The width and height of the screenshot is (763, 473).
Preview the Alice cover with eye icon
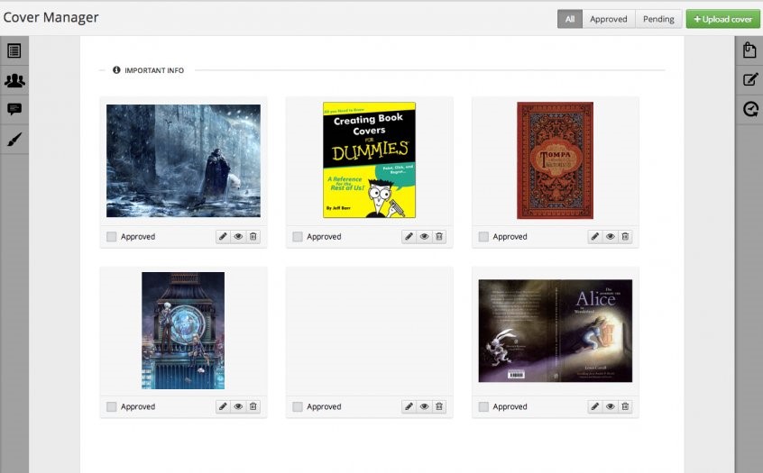tap(610, 406)
